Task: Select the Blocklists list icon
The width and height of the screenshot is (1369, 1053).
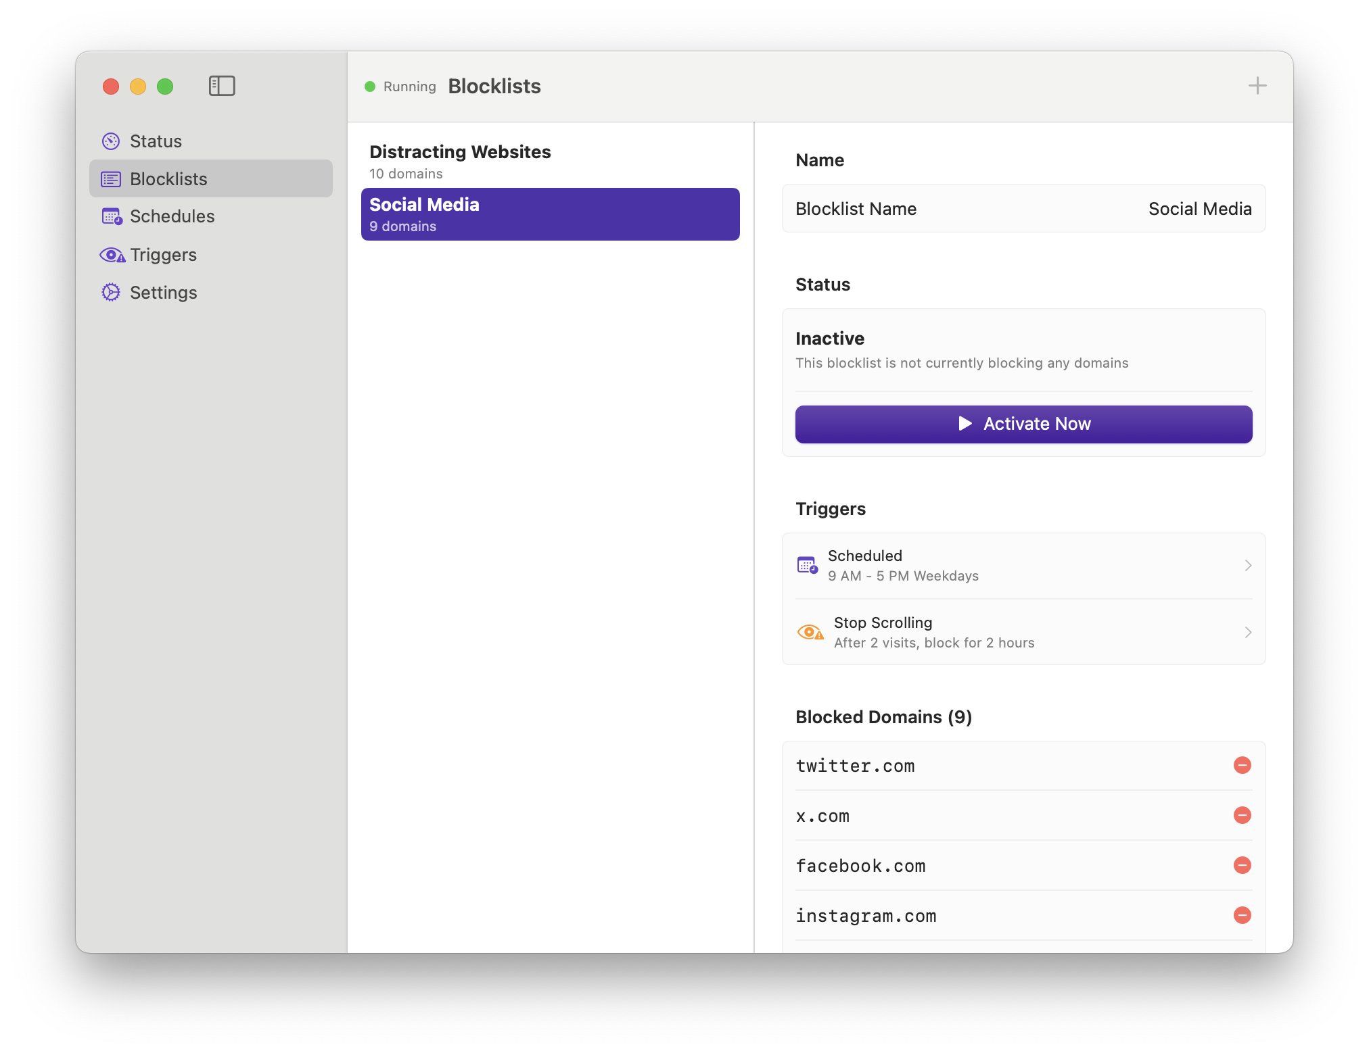Action: pyautogui.click(x=110, y=178)
